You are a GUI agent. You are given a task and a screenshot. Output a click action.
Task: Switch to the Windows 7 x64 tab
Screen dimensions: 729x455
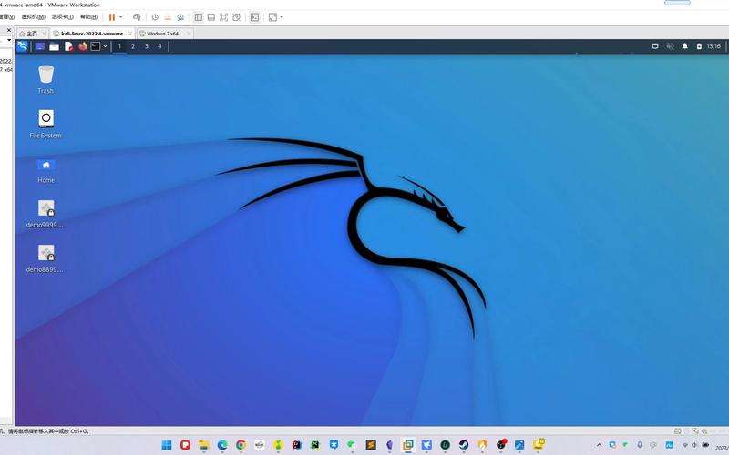coord(164,33)
